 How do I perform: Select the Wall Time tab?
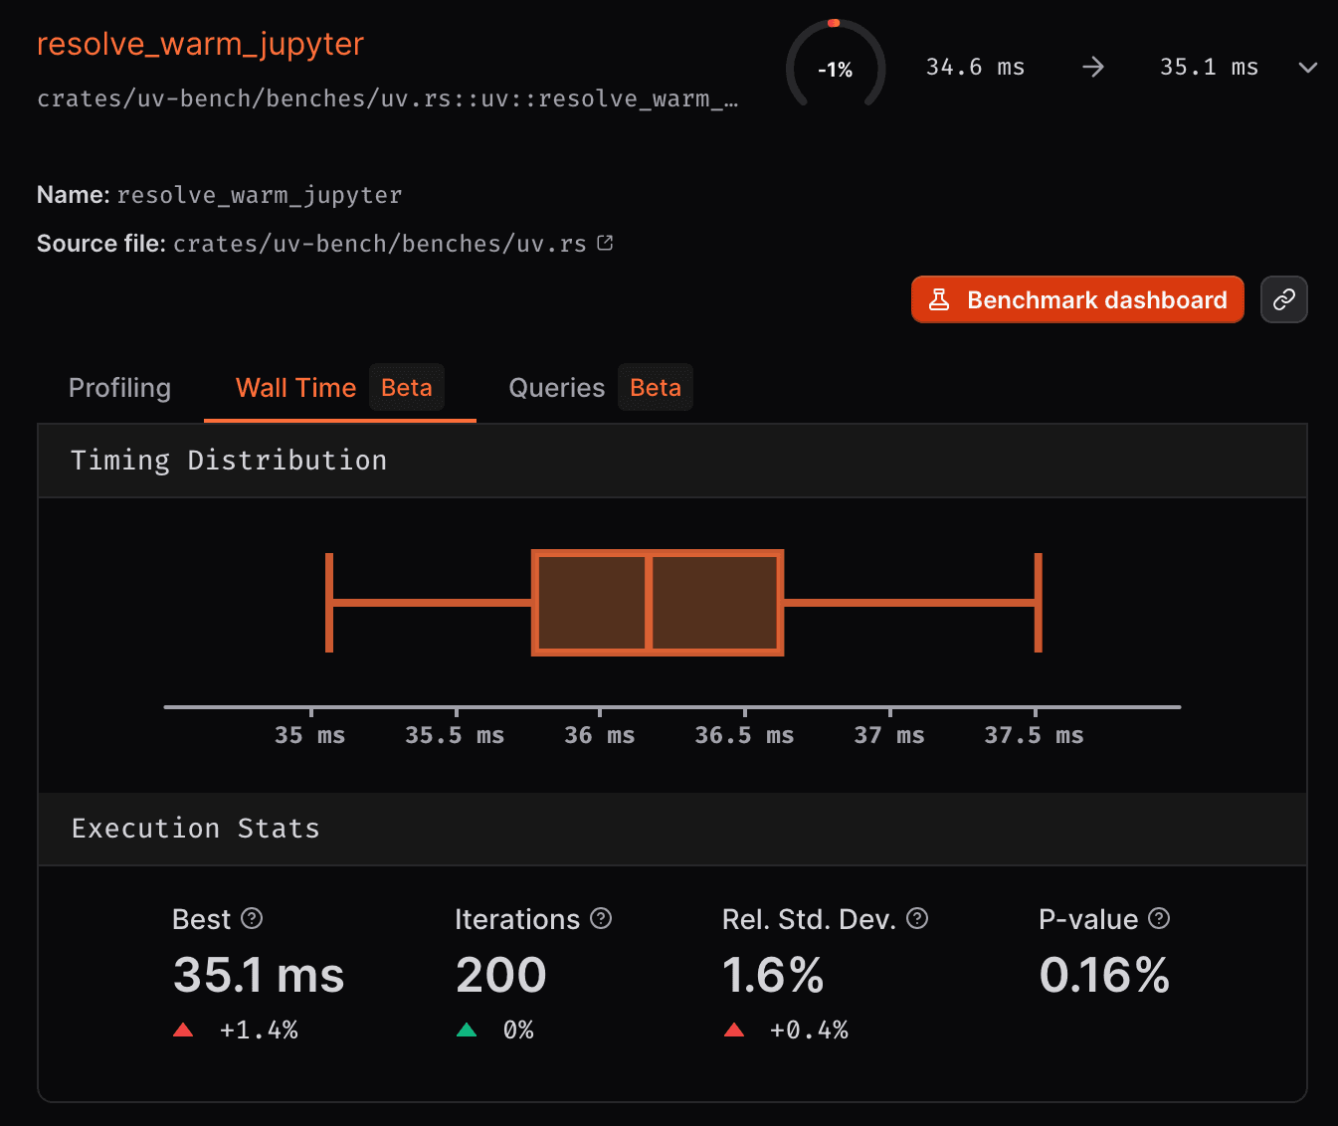(295, 388)
